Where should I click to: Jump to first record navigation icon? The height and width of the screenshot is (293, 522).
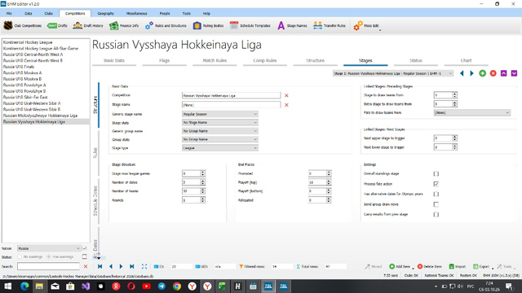[100, 266]
